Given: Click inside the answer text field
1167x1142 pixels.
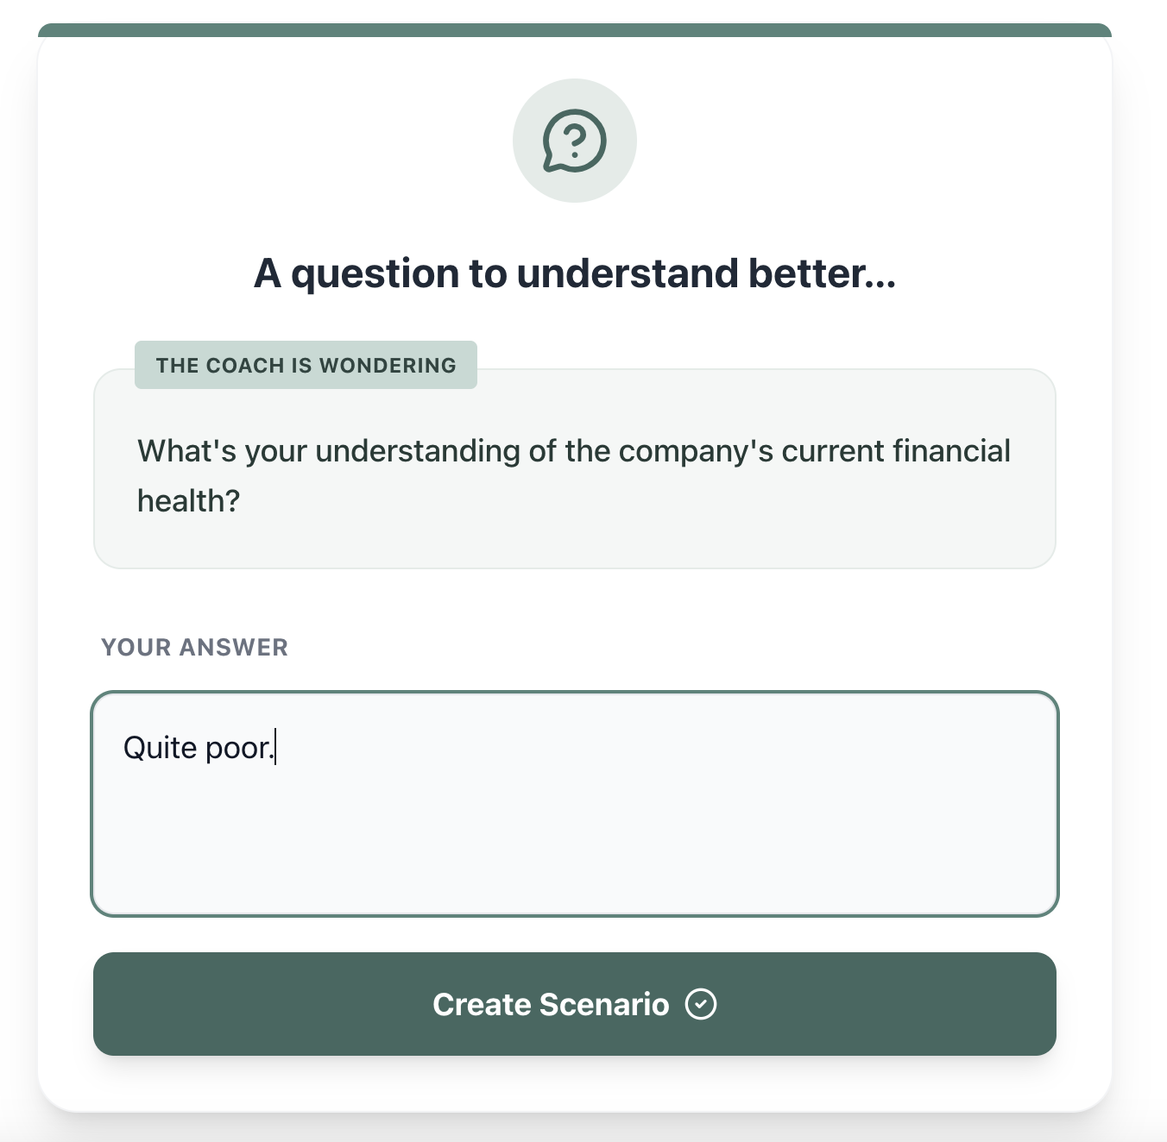Looking at the screenshot, I should point(575,800).
